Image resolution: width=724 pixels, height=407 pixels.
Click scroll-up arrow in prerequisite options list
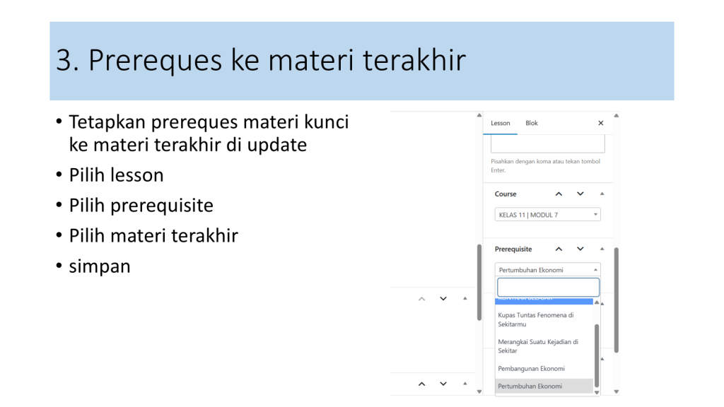pyautogui.click(x=597, y=302)
